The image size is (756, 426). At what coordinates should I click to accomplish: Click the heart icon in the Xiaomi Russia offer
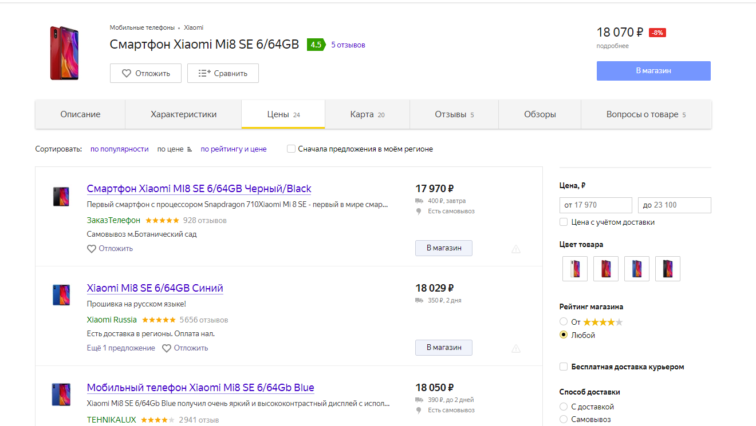coord(167,348)
